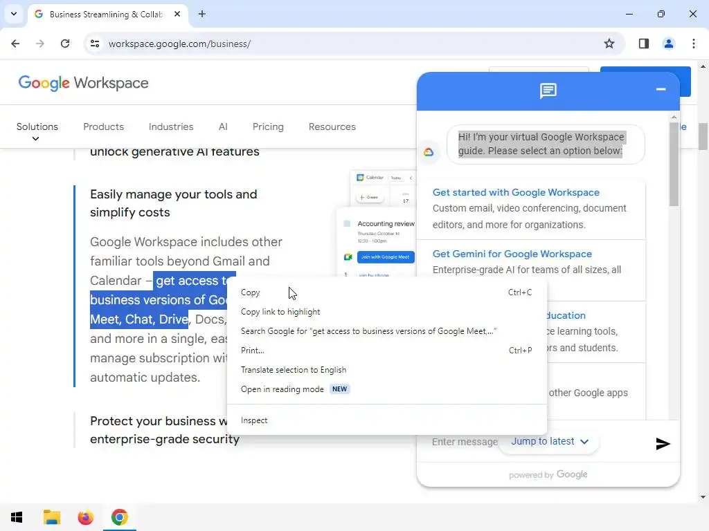
Task: Open the Chrome three-dot menu
Action: (x=694, y=44)
